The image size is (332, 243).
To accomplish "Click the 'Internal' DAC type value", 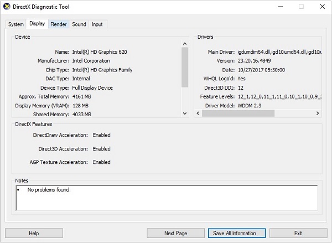I will (x=81, y=79).
